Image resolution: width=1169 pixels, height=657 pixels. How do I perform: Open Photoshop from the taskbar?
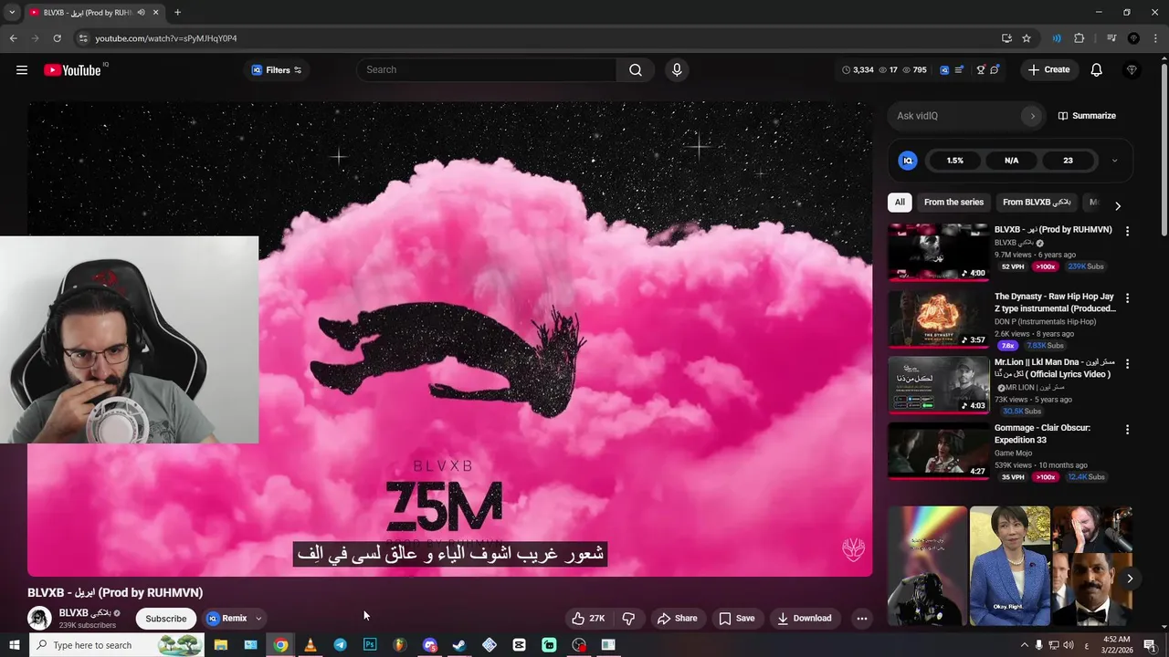pyautogui.click(x=370, y=645)
